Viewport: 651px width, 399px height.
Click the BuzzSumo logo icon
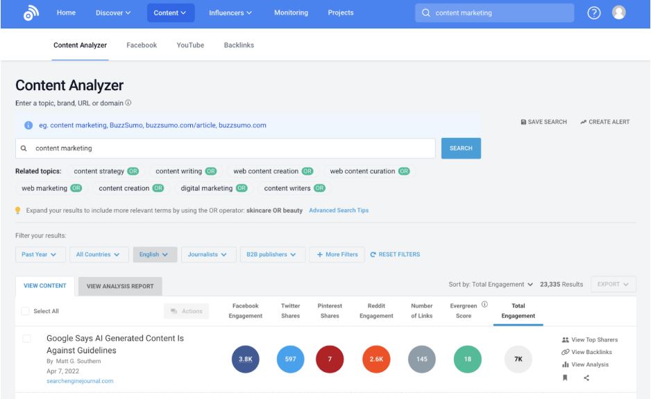(x=31, y=13)
